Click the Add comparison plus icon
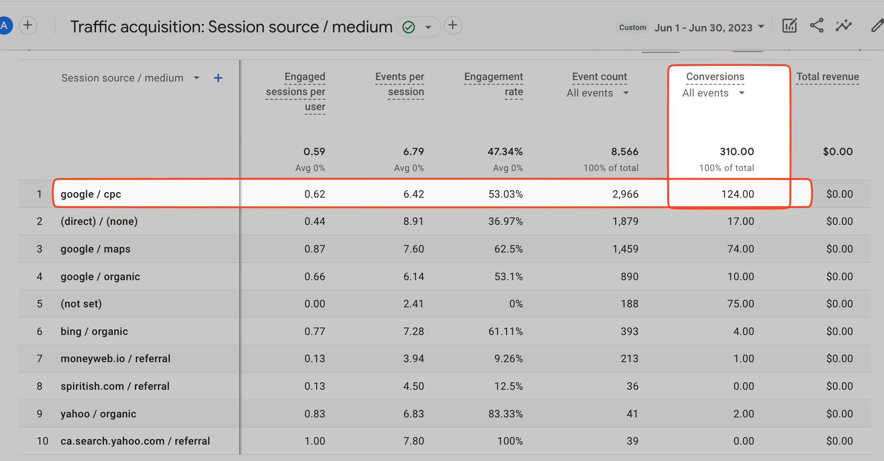Viewport: 884px width, 461px height. [28, 26]
